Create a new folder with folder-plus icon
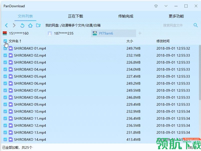 [38, 25]
